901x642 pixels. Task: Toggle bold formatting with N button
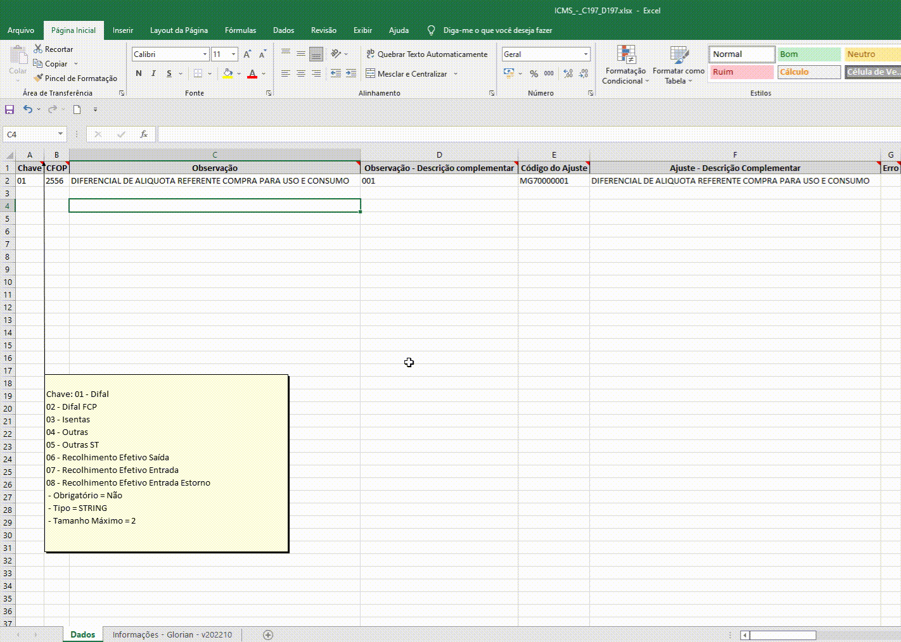139,73
